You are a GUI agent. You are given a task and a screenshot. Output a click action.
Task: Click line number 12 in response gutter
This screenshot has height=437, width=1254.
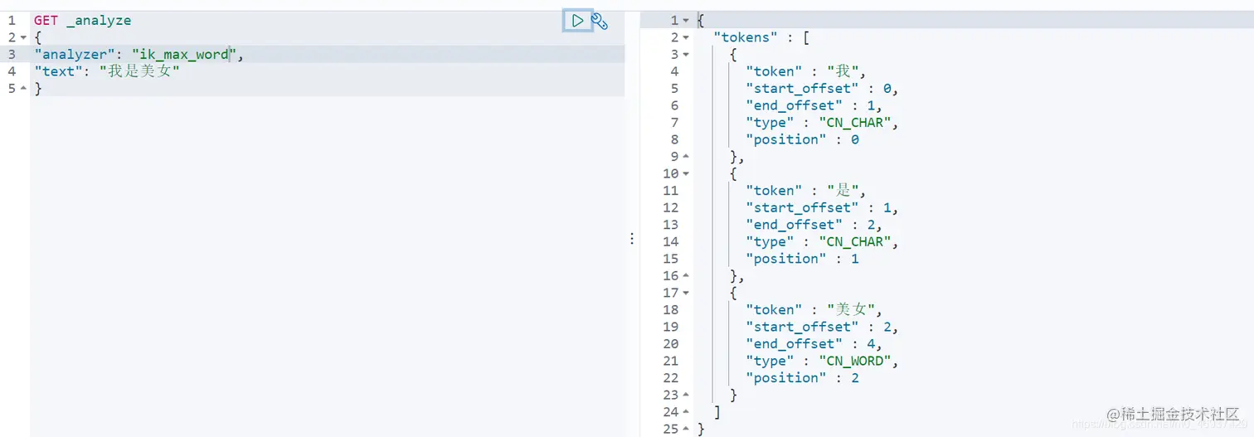(x=670, y=207)
